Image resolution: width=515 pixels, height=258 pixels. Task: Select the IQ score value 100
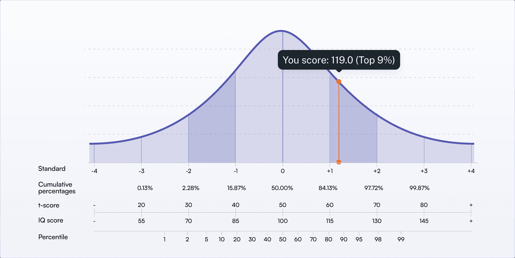click(283, 221)
